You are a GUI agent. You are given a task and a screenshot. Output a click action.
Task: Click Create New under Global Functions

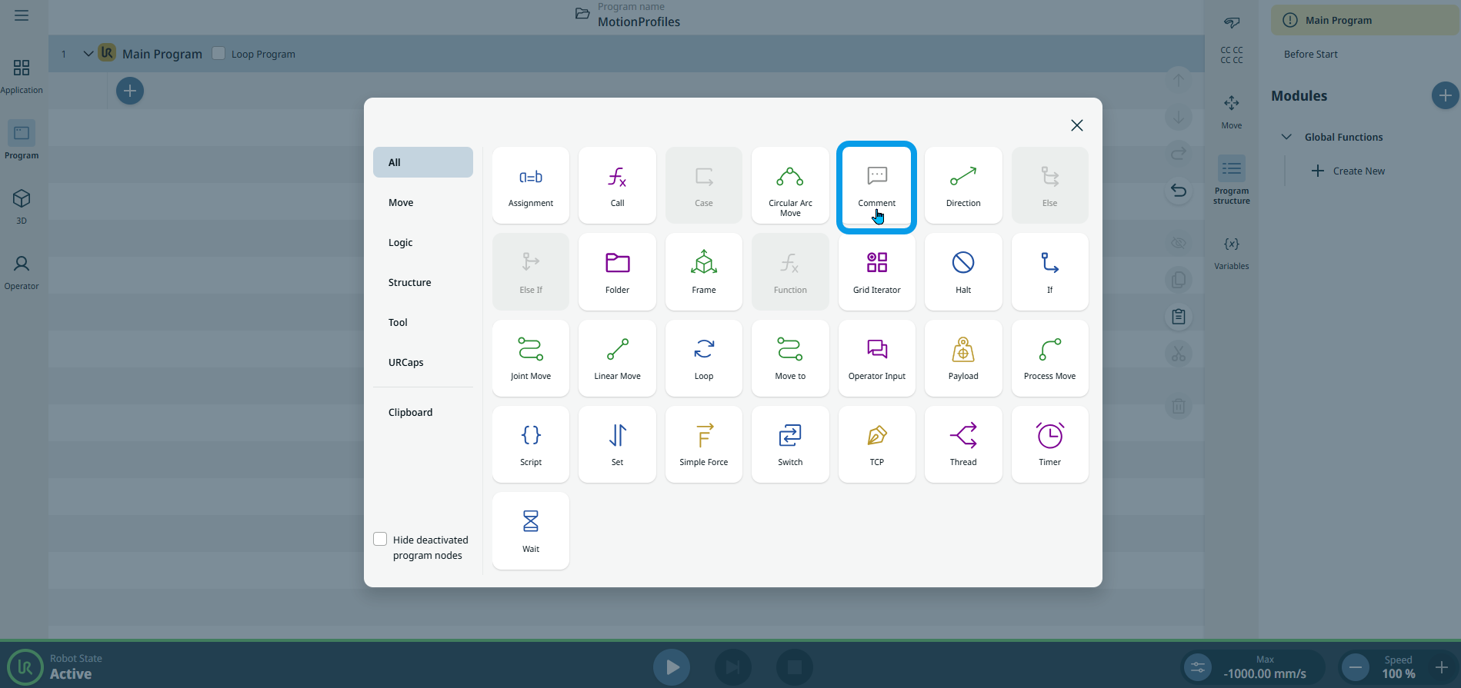point(1348,171)
